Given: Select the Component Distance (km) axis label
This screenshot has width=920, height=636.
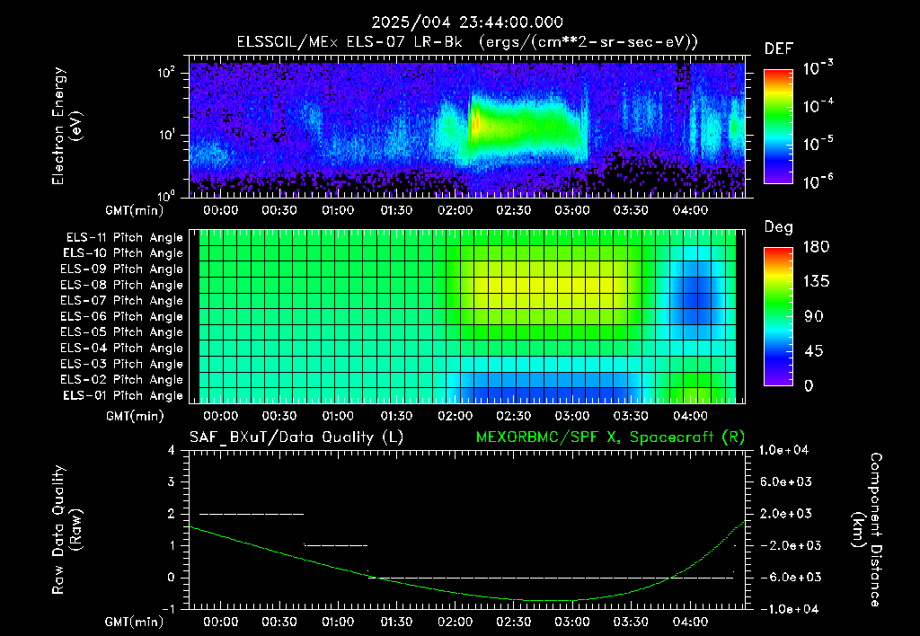Looking at the screenshot, I should tap(867, 530).
